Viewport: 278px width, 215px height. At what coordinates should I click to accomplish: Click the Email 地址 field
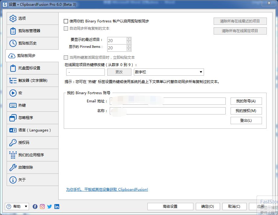[x=168, y=101]
